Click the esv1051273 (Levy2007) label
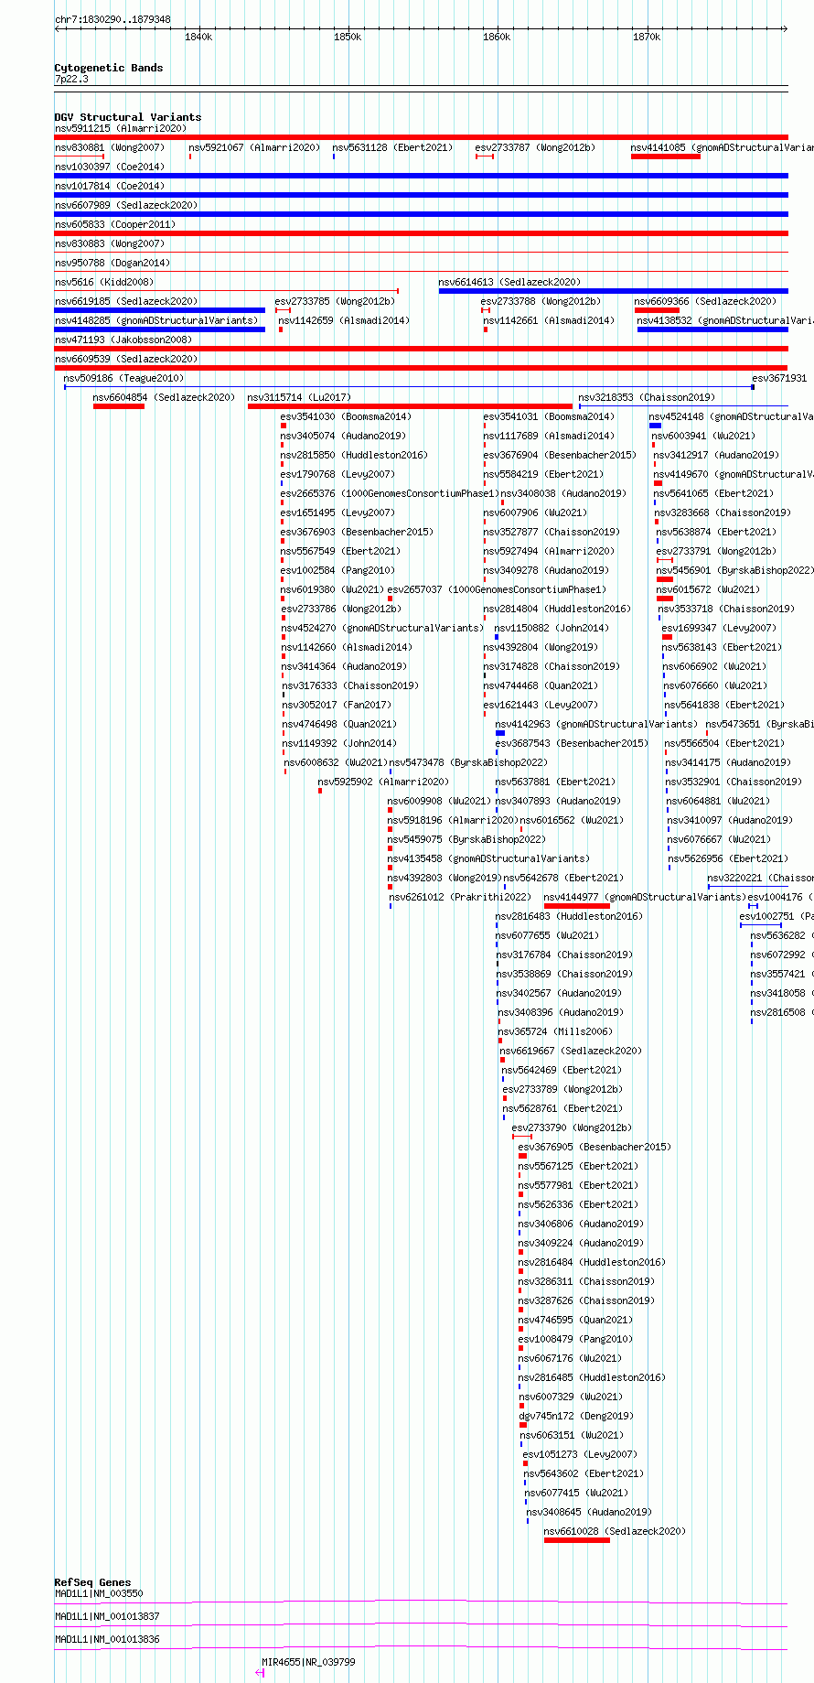Screen dimensions: 814x1683 (x=580, y=1454)
